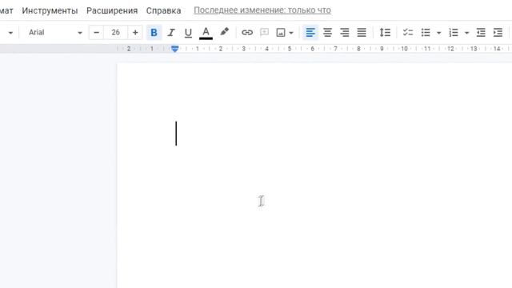Open the partially visible Формат menu
This screenshot has height=288, width=512.
6,10
